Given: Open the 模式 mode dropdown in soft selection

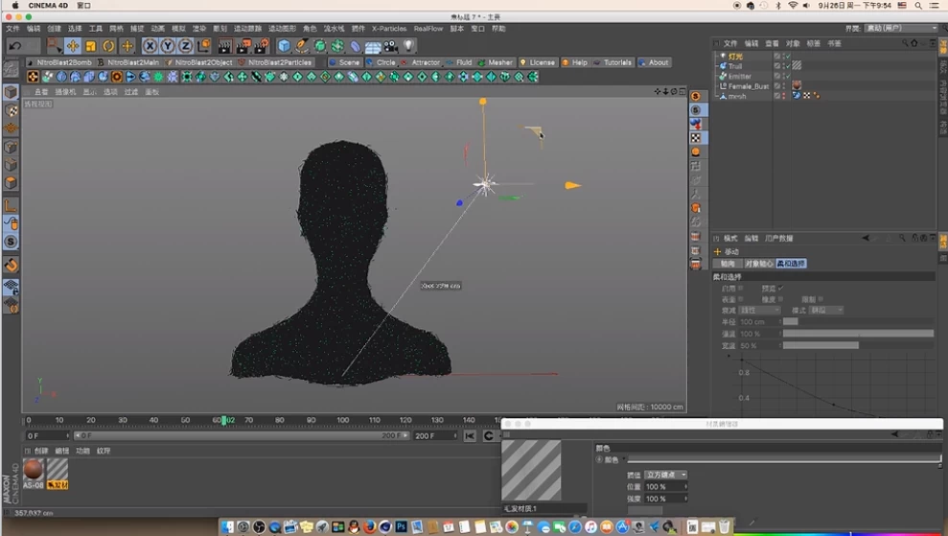Looking at the screenshot, I should [x=825, y=311].
